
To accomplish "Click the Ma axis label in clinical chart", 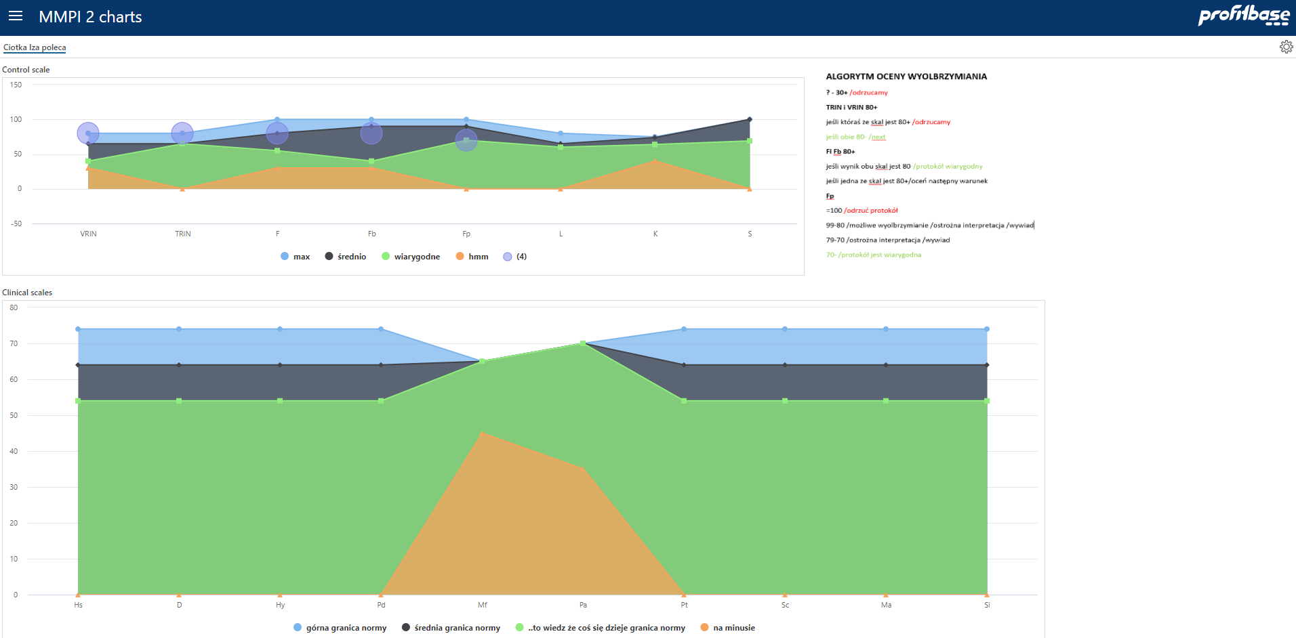I will pyautogui.click(x=886, y=605).
